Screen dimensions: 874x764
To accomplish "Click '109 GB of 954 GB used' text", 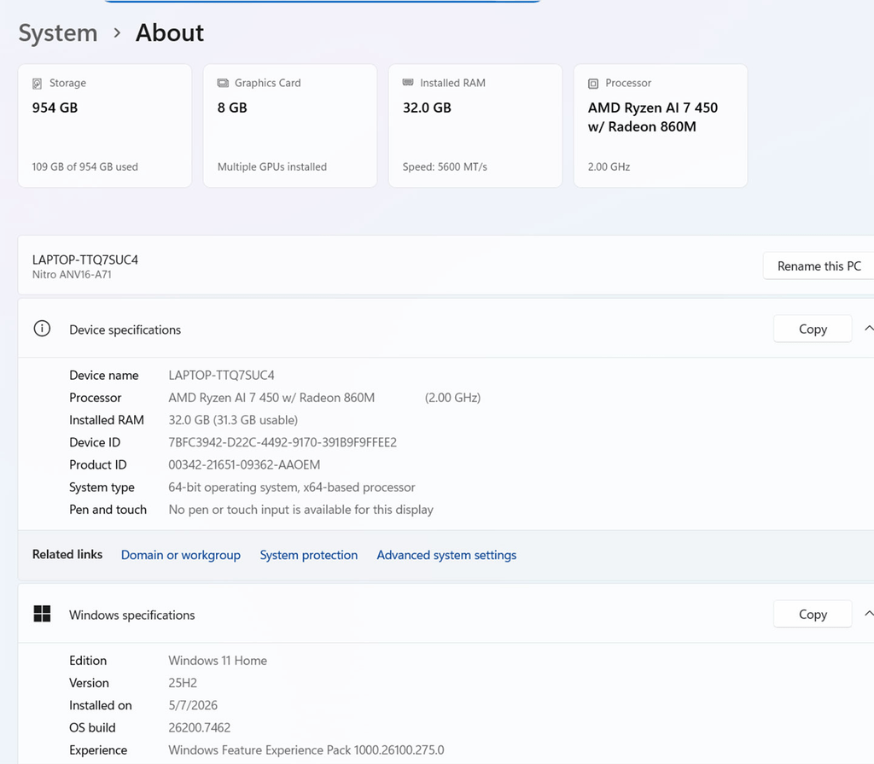I will pos(84,166).
